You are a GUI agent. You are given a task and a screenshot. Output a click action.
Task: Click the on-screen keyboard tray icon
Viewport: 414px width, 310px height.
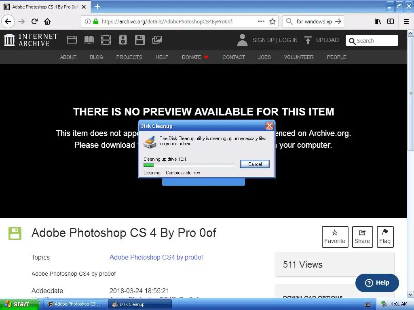click(368, 304)
